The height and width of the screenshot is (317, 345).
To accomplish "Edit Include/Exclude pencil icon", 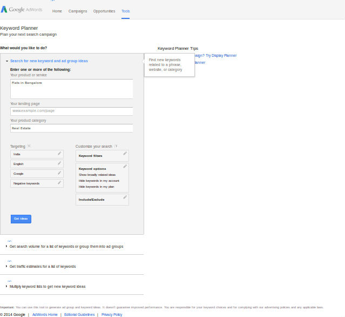I will click(x=125, y=197).
